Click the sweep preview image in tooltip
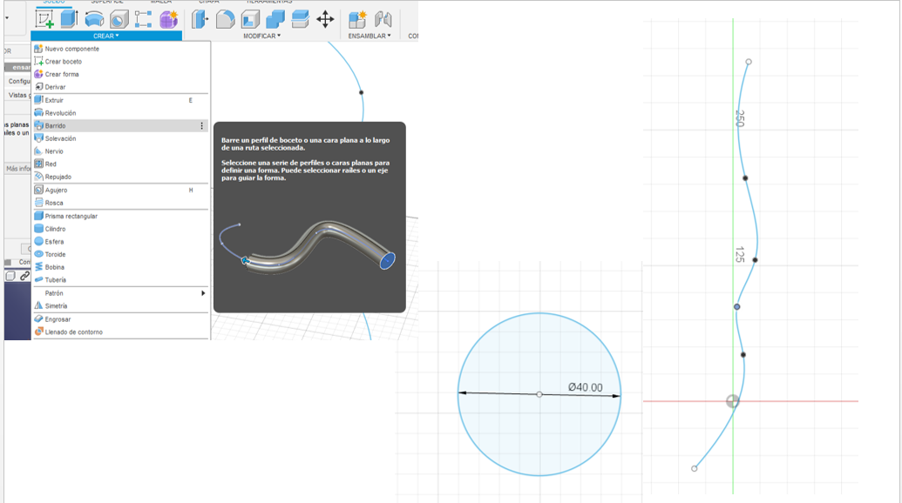This screenshot has height=503, width=902. [307, 247]
